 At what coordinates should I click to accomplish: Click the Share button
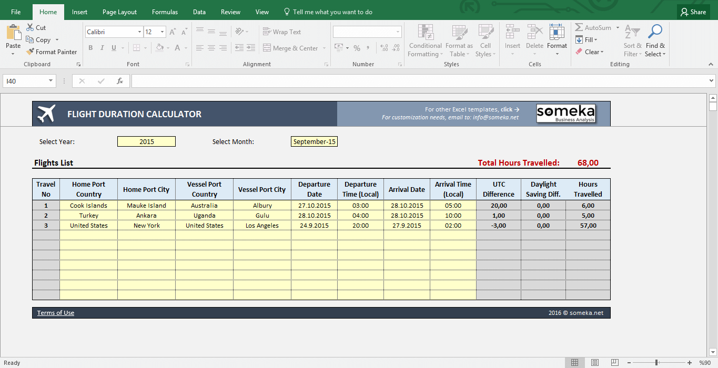coord(693,12)
